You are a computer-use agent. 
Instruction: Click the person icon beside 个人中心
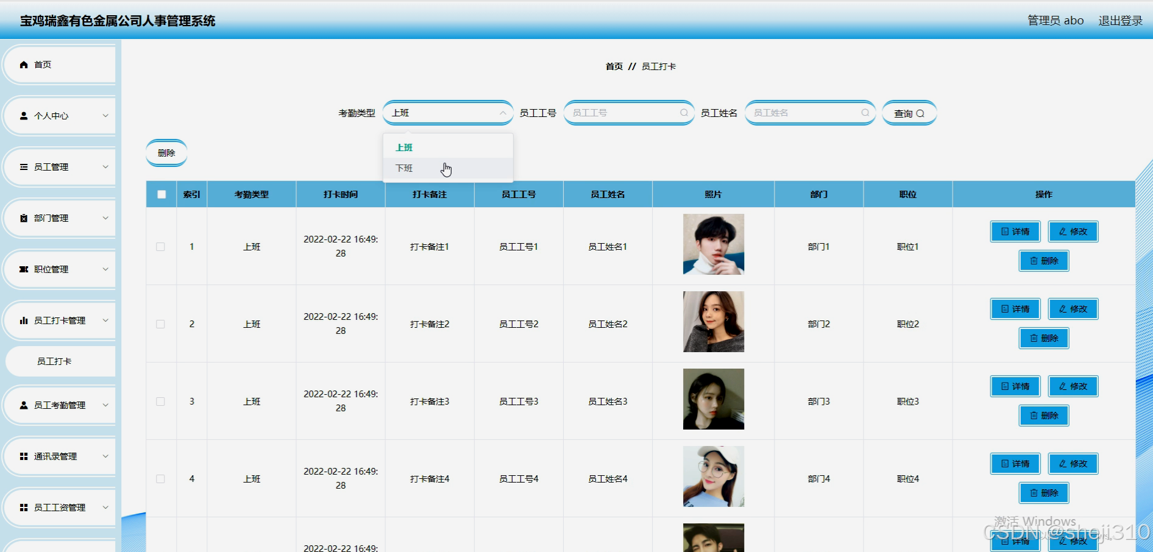tap(24, 116)
